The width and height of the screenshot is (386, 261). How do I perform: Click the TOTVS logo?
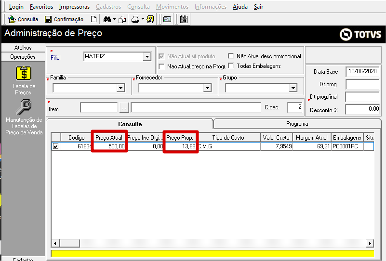click(360, 34)
